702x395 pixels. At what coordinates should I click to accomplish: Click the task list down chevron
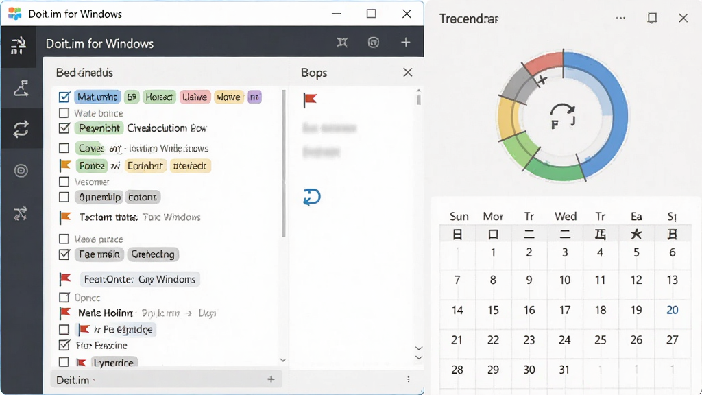[x=283, y=360]
